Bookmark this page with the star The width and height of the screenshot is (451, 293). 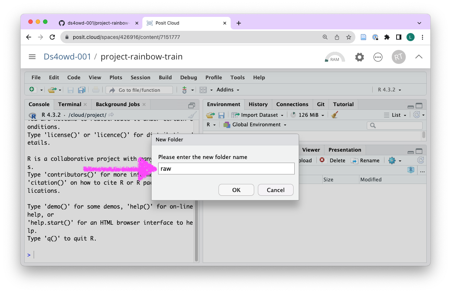[348, 37]
